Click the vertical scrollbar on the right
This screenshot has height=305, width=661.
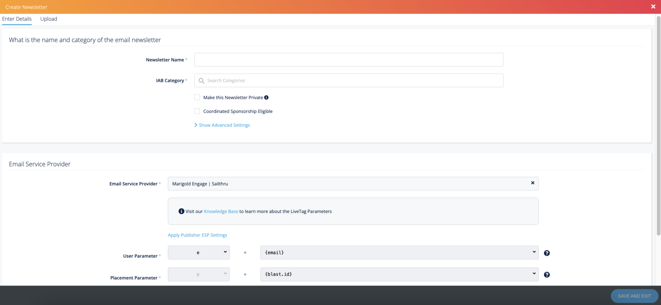(658, 125)
